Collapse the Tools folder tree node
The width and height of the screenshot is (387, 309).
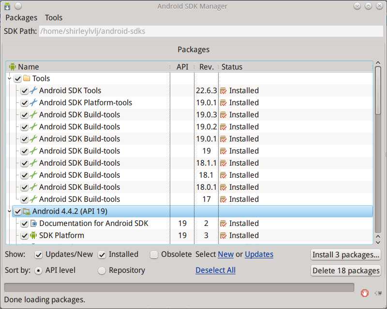coord(9,79)
